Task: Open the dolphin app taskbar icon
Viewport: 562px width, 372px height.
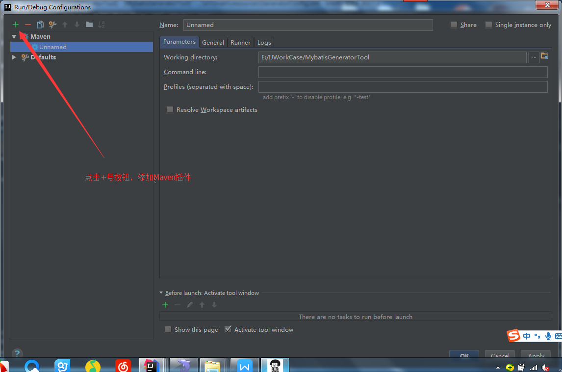Action: coord(183,365)
